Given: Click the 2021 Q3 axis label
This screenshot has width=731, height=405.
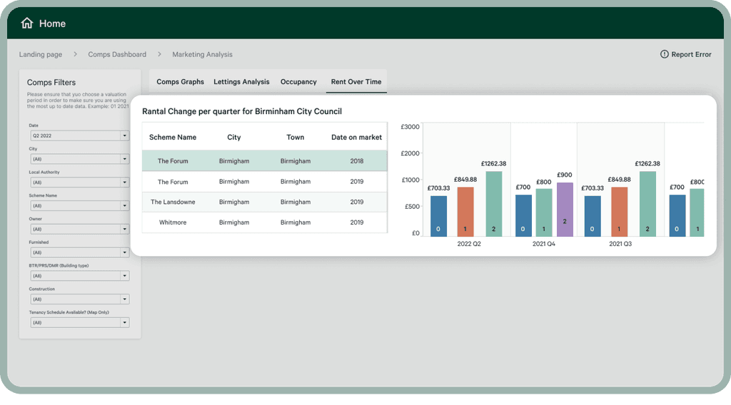Looking at the screenshot, I should coord(620,244).
